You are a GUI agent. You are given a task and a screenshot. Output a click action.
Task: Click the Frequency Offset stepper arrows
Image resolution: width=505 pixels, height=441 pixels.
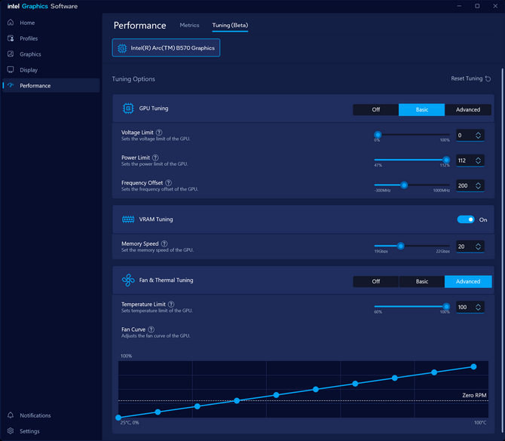point(479,185)
